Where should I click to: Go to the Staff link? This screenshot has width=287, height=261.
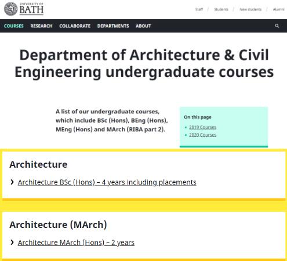[199, 9]
